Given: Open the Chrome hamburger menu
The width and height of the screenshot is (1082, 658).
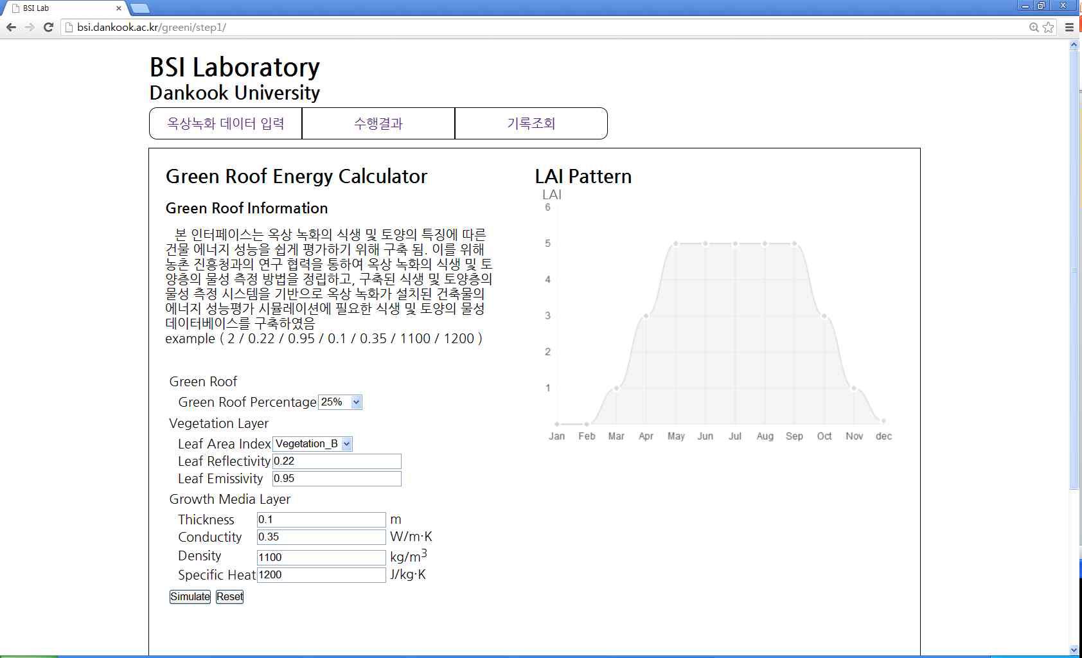Looking at the screenshot, I should point(1070,27).
